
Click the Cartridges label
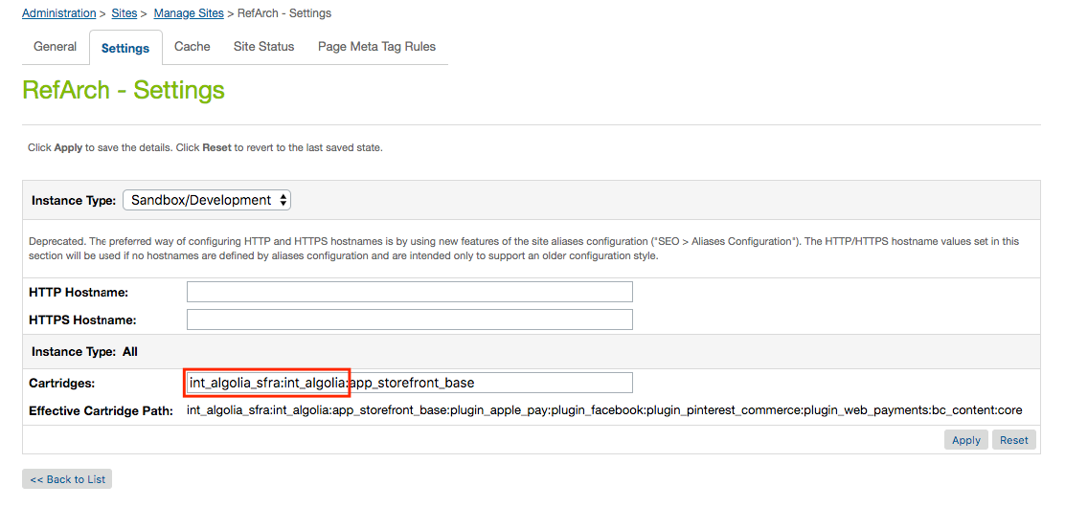pyautogui.click(x=62, y=384)
